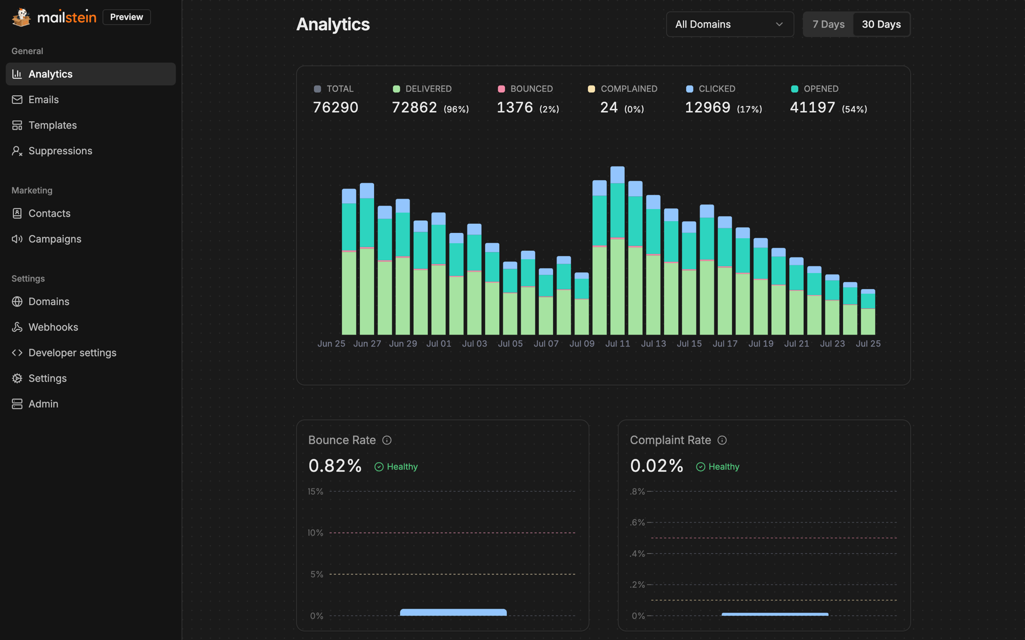Click the opened value 41197
1025x640 pixels.
pos(813,108)
